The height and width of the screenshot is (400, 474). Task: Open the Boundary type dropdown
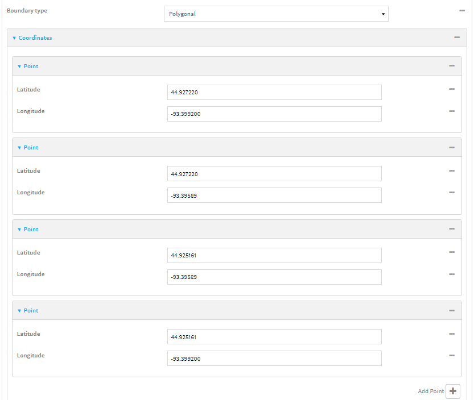[x=276, y=14]
